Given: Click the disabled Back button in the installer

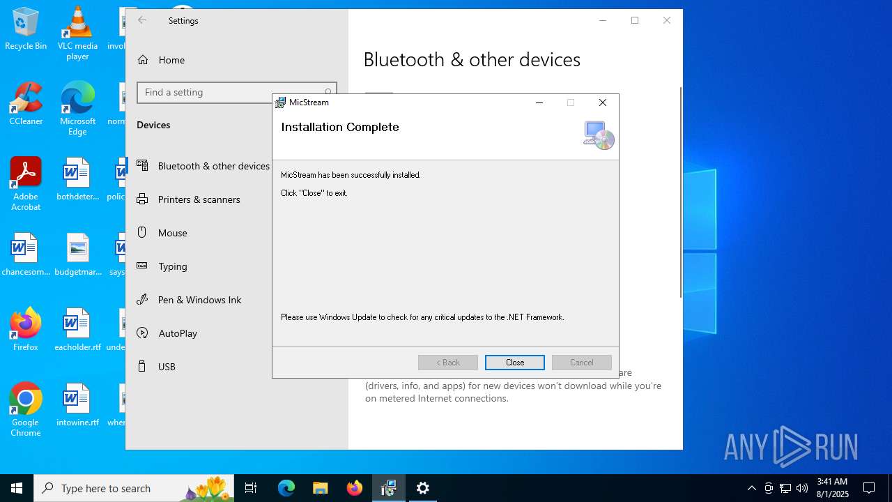Looking at the screenshot, I should coord(448,363).
